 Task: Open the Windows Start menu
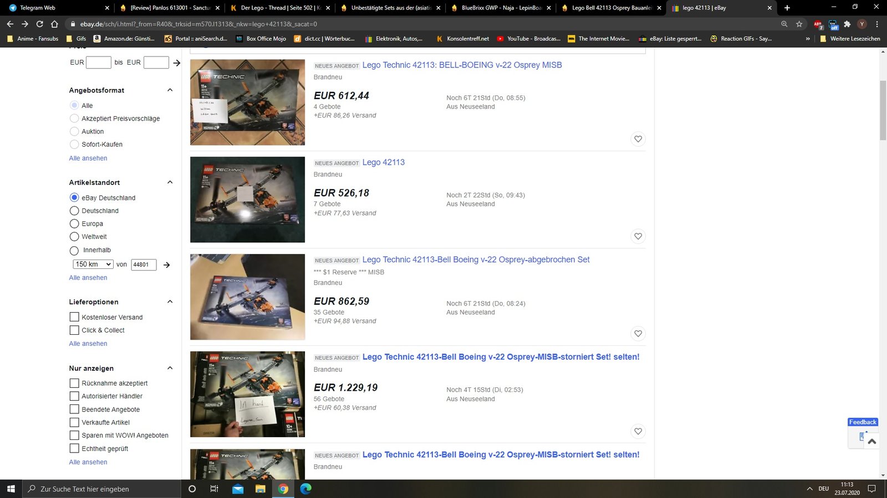(x=11, y=489)
